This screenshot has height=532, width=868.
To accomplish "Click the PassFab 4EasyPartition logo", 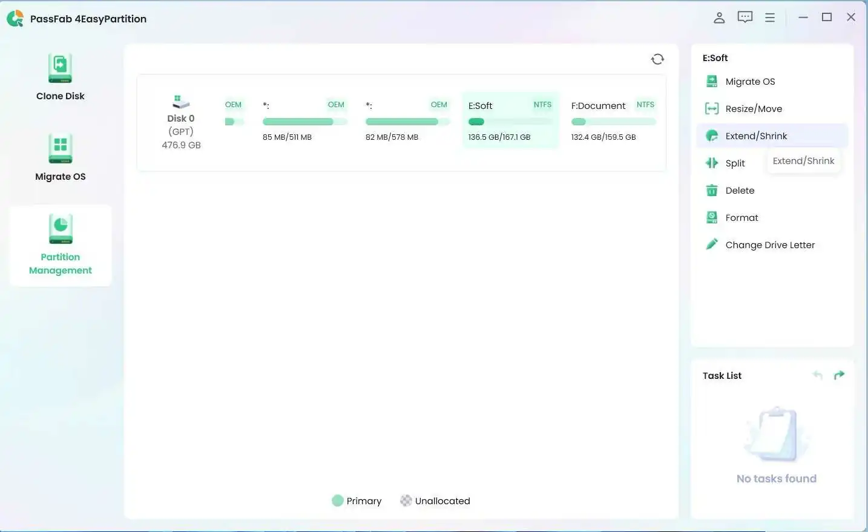I will click(x=15, y=19).
